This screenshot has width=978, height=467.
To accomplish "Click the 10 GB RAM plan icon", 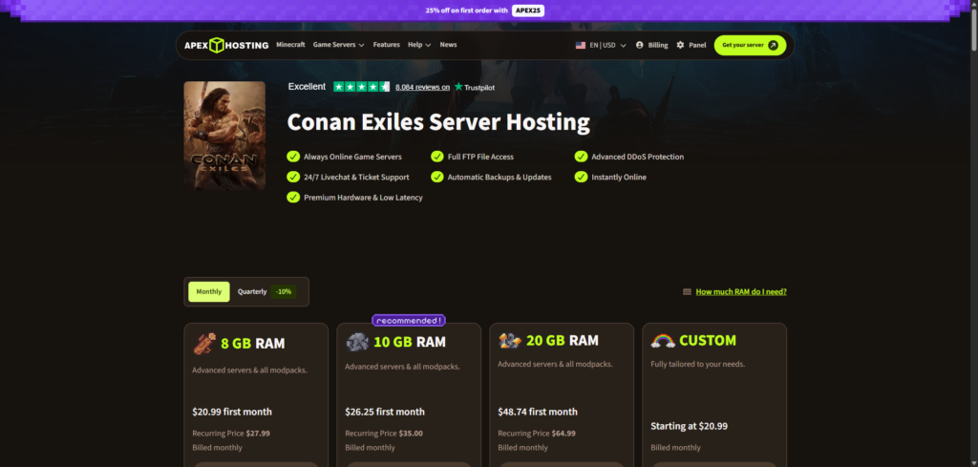I will point(357,342).
